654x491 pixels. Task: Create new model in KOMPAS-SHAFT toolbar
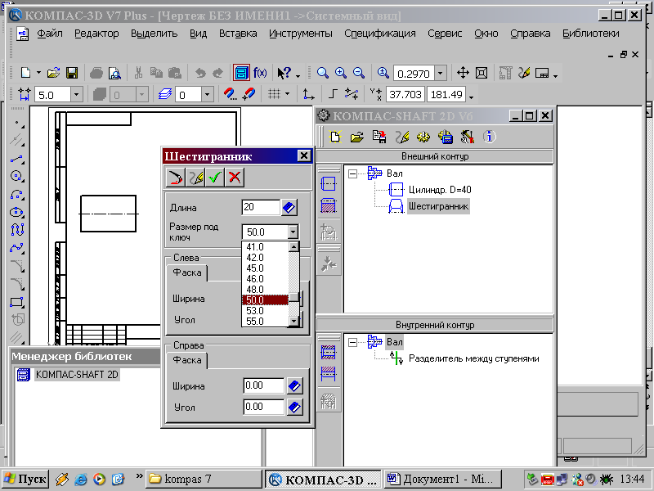coord(335,137)
